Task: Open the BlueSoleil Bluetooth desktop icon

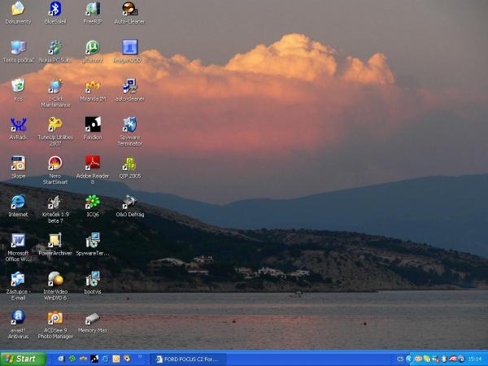Action: pyautogui.click(x=55, y=10)
